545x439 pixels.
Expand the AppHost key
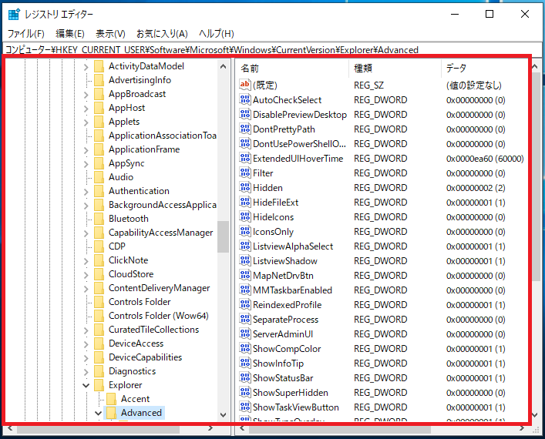86,109
